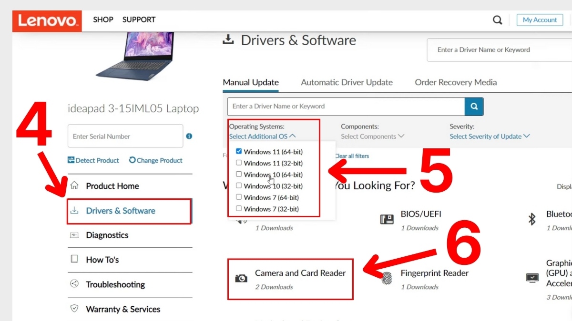The width and height of the screenshot is (572, 321).
Task: Click the BIOS/UEFI chip icon
Action: pyautogui.click(x=387, y=219)
